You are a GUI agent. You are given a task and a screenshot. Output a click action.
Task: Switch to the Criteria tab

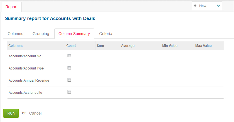(x=106, y=34)
